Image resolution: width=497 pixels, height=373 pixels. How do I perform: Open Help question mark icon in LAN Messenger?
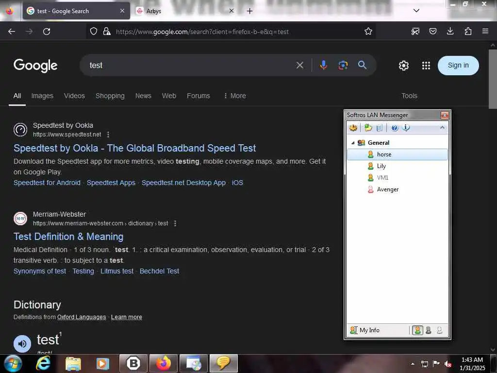(394, 128)
